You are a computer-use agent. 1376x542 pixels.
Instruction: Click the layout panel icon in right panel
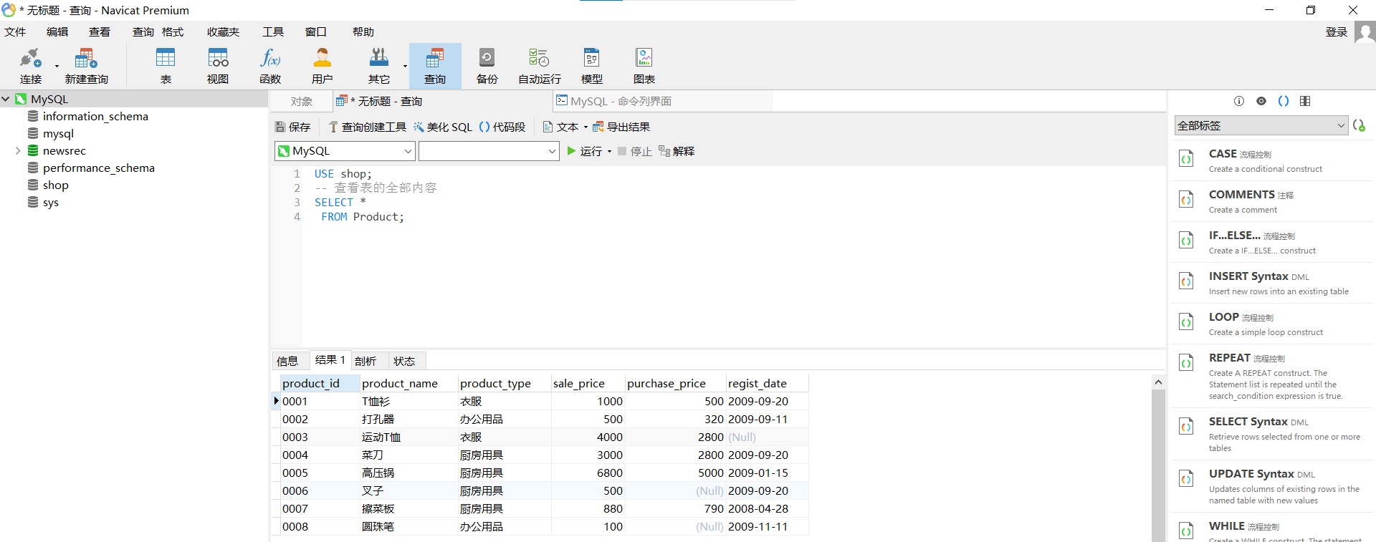pyautogui.click(x=1305, y=101)
